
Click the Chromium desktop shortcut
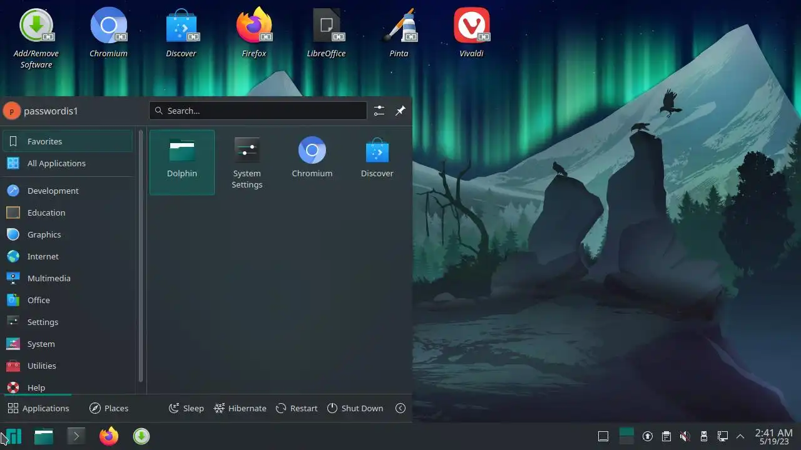point(109,32)
